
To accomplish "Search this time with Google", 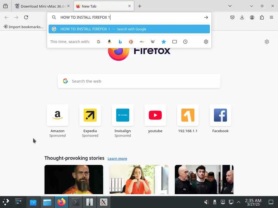I will (x=99, y=42).
